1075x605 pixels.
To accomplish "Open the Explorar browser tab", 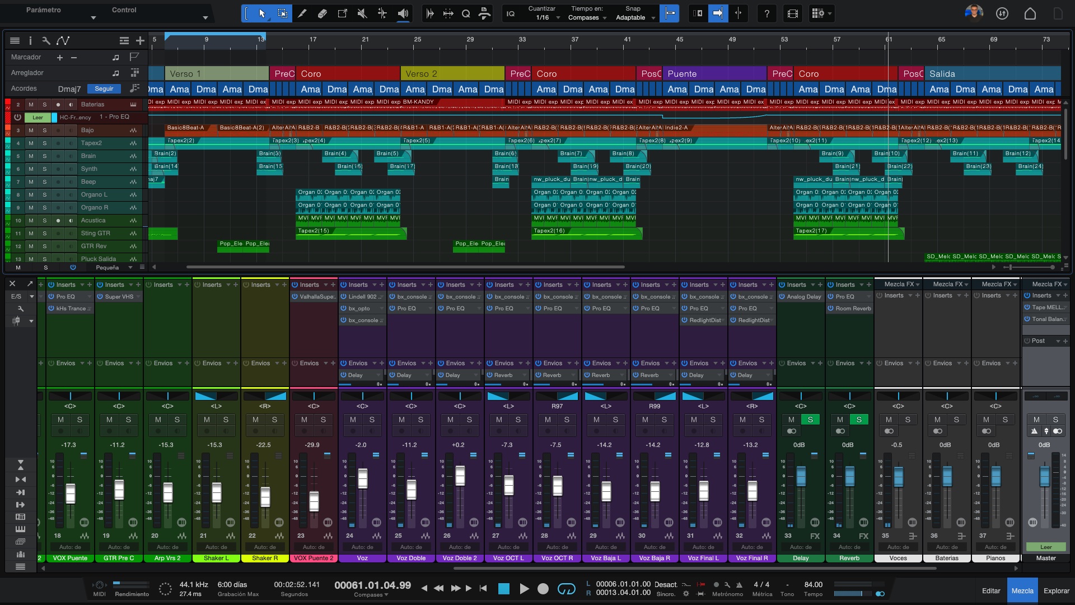I will [x=1057, y=590].
